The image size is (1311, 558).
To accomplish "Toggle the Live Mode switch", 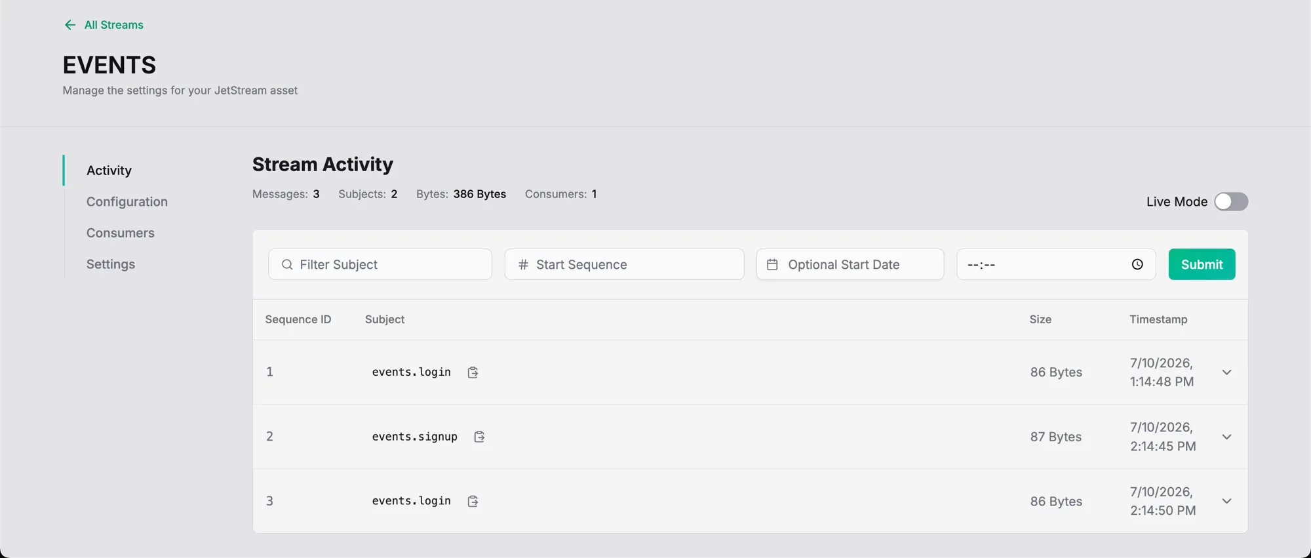I will click(1231, 202).
